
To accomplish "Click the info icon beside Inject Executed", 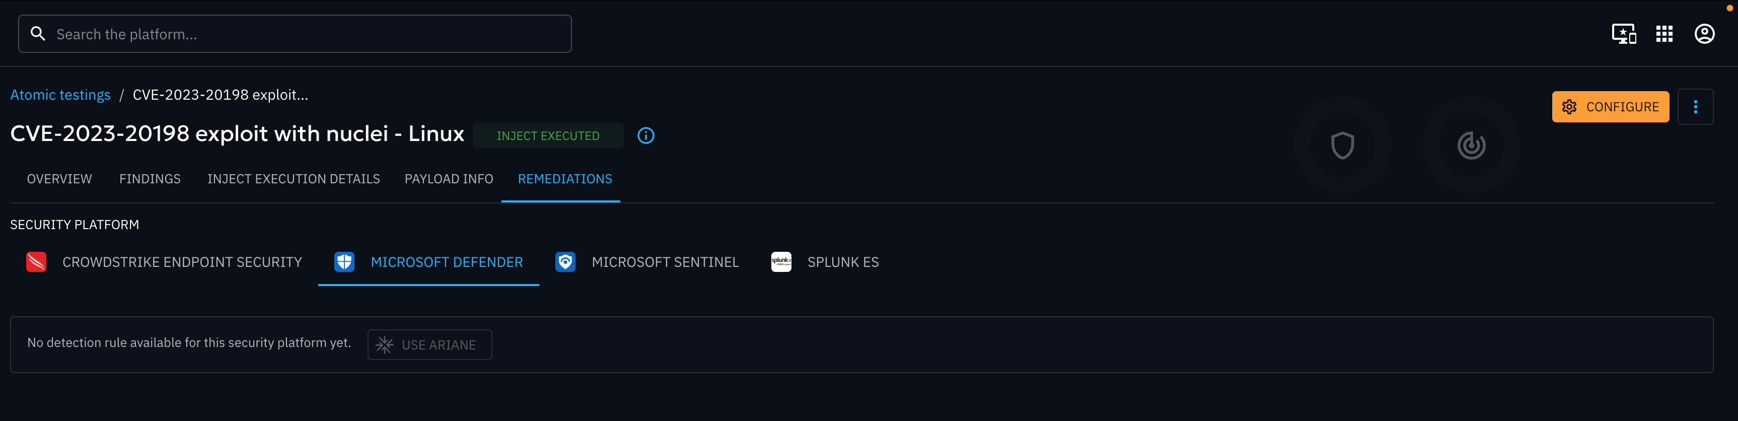I will tap(645, 135).
